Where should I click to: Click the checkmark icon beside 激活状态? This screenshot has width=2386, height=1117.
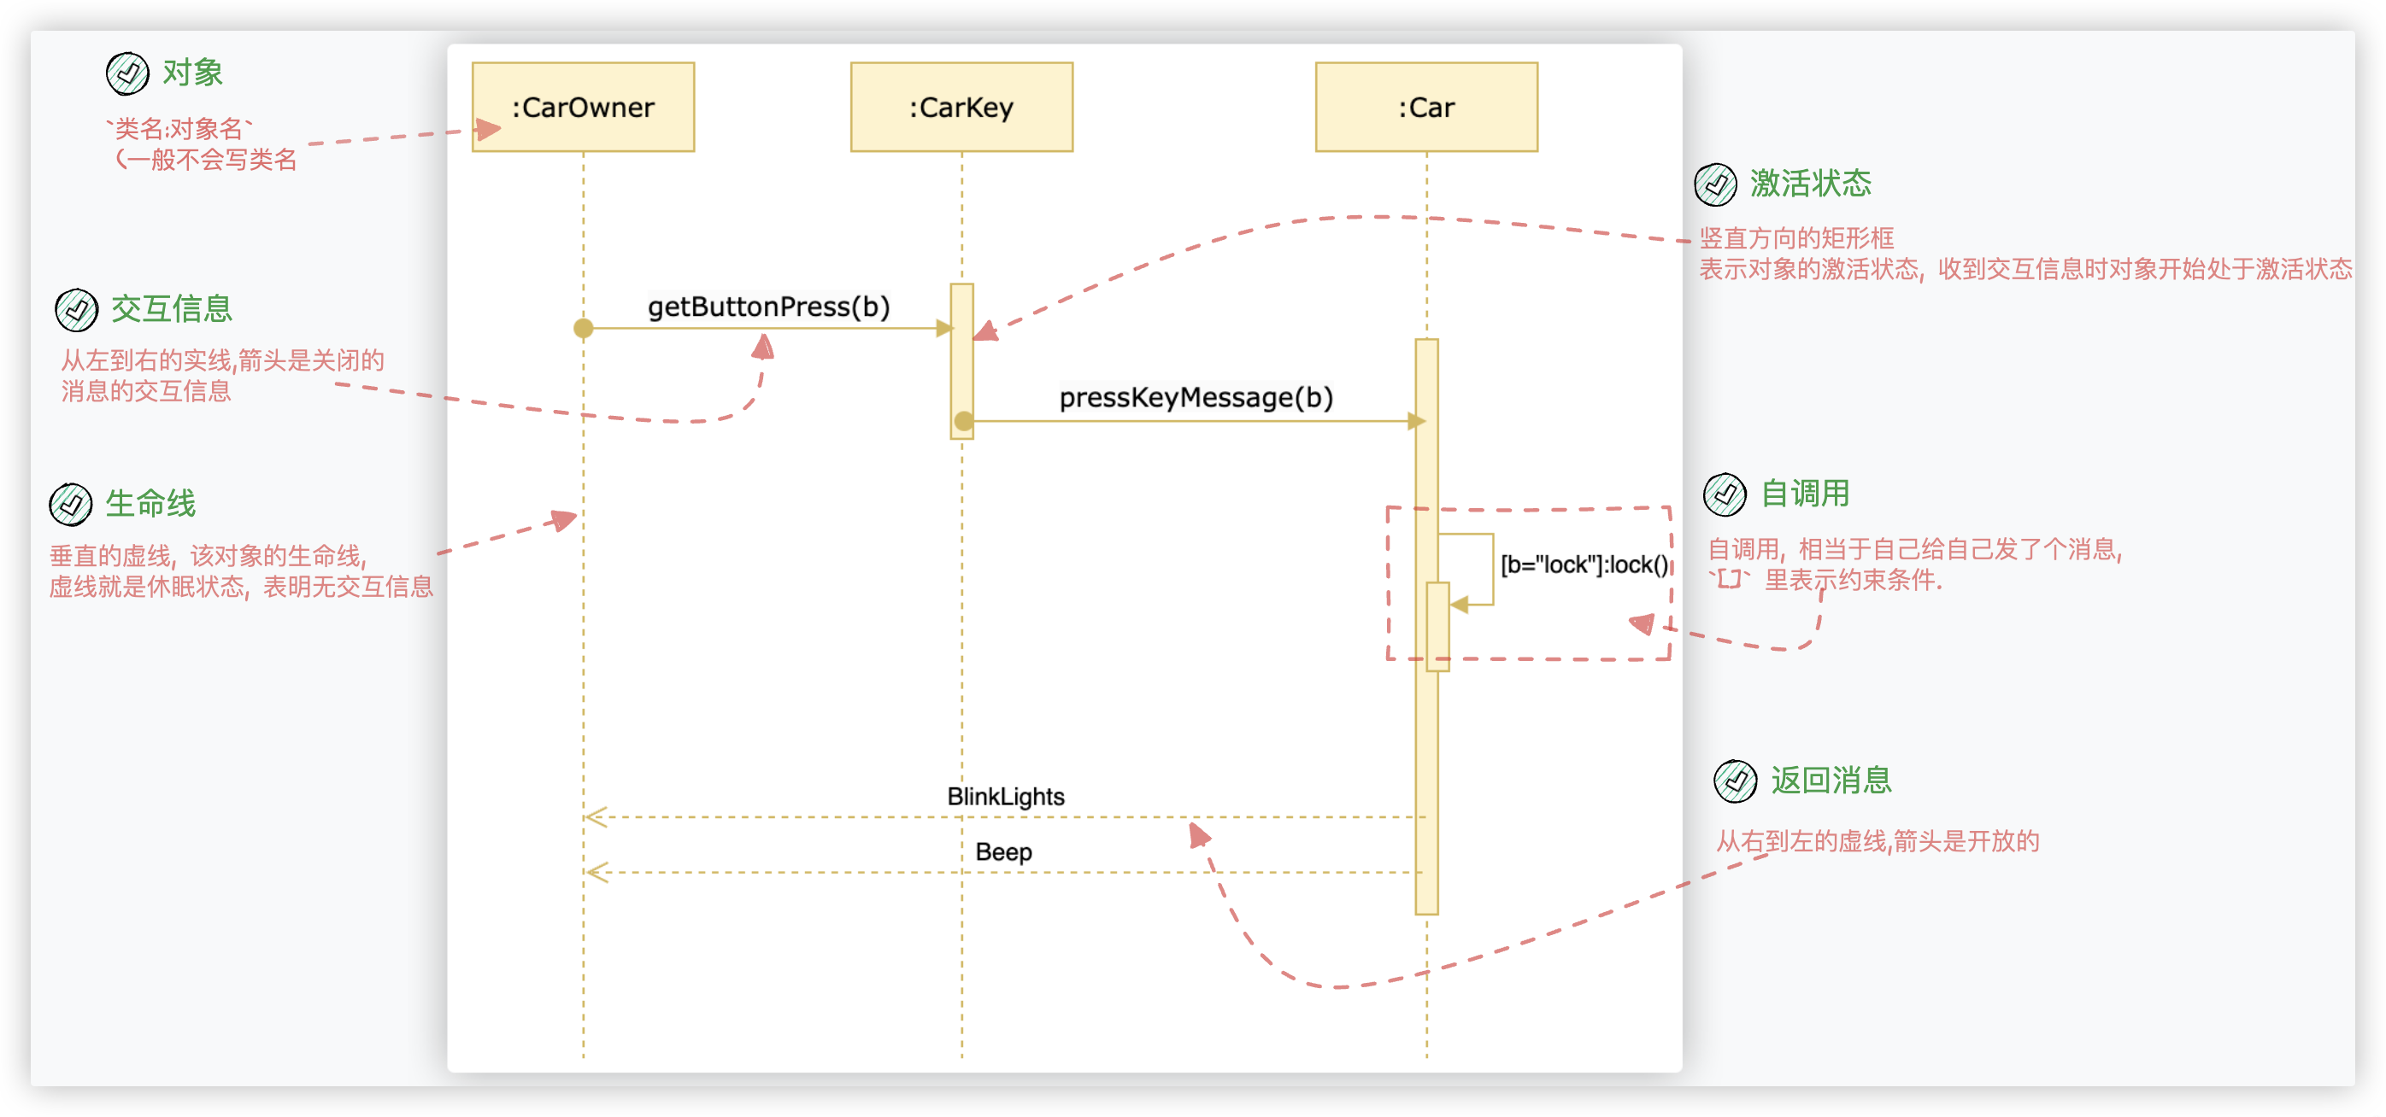point(1715,184)
